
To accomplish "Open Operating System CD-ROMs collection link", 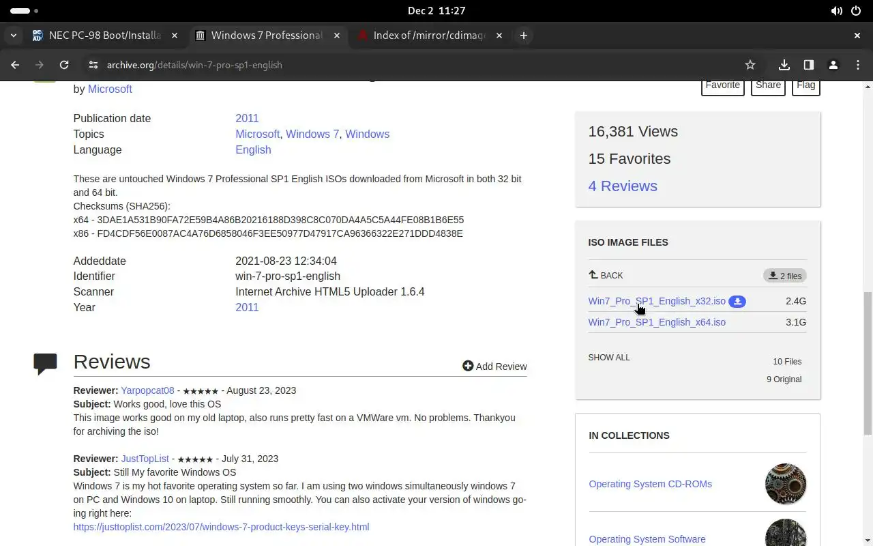I will tap(650, 484).
